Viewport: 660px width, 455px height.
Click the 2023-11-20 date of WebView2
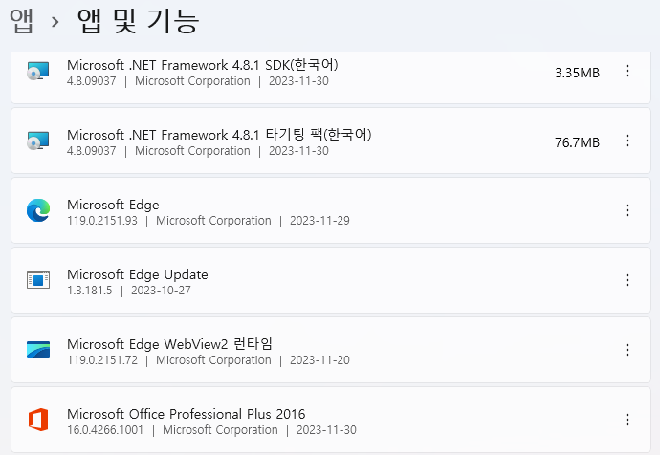point(319,360)
